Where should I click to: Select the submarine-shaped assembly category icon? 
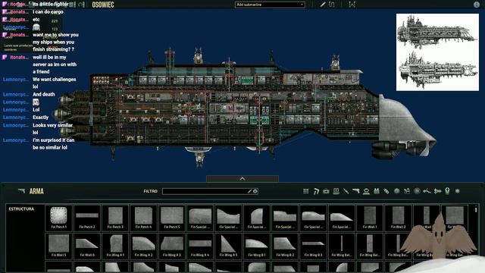tap(437, 191)
